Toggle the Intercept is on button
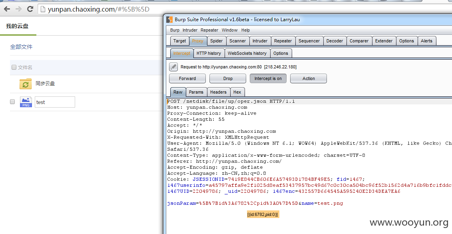 pos(268,78)
